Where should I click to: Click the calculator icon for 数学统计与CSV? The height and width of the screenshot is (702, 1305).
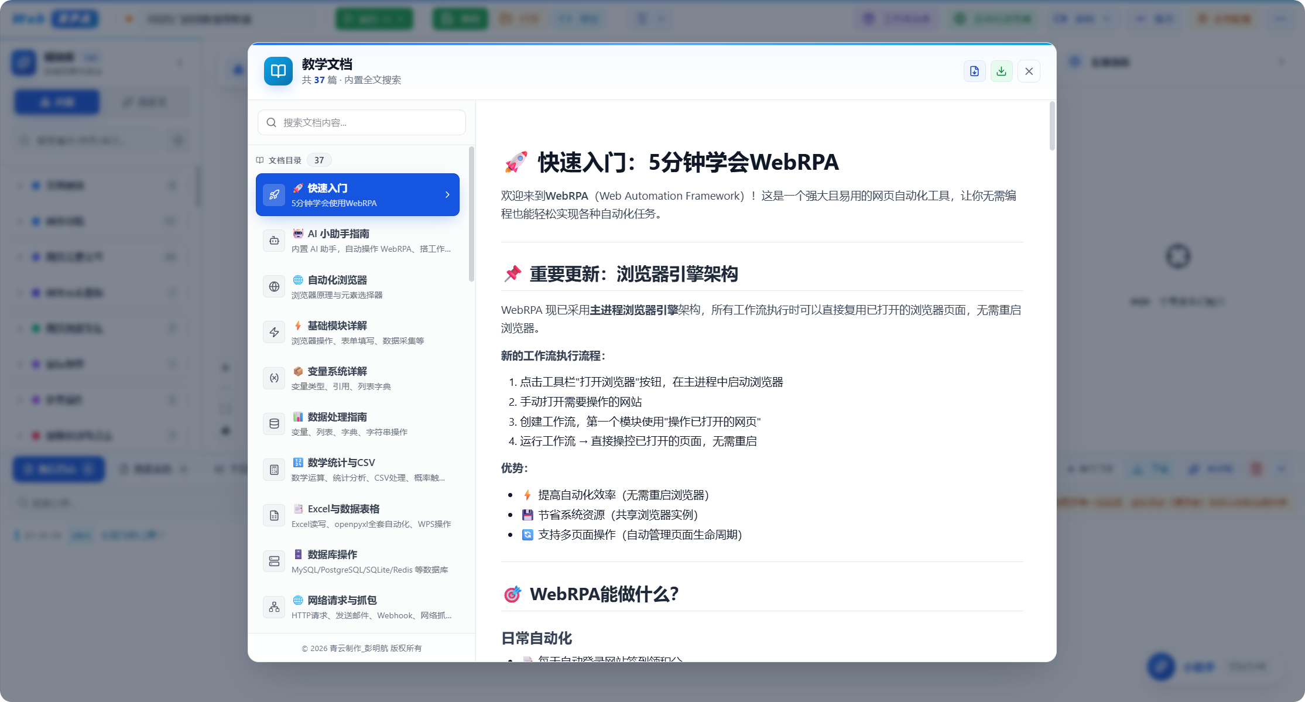274,470
